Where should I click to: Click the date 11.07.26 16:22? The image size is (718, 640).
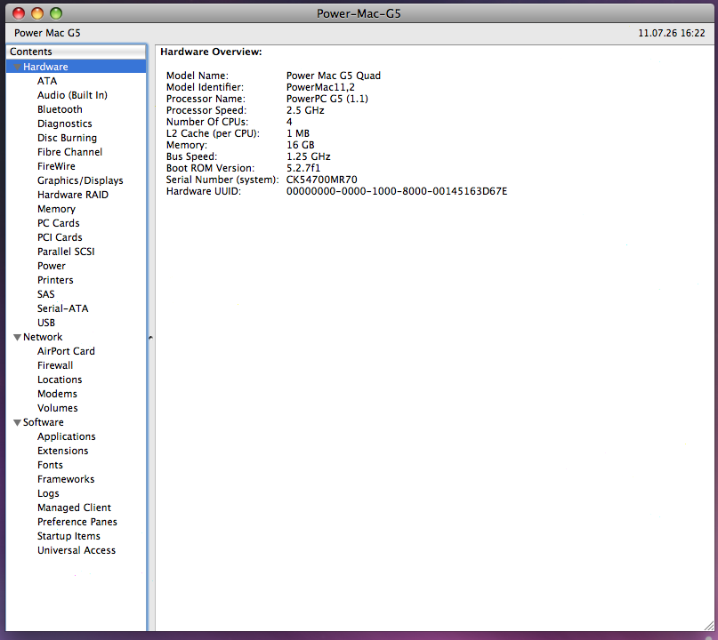pyautogui.click(x=672, y=33)
